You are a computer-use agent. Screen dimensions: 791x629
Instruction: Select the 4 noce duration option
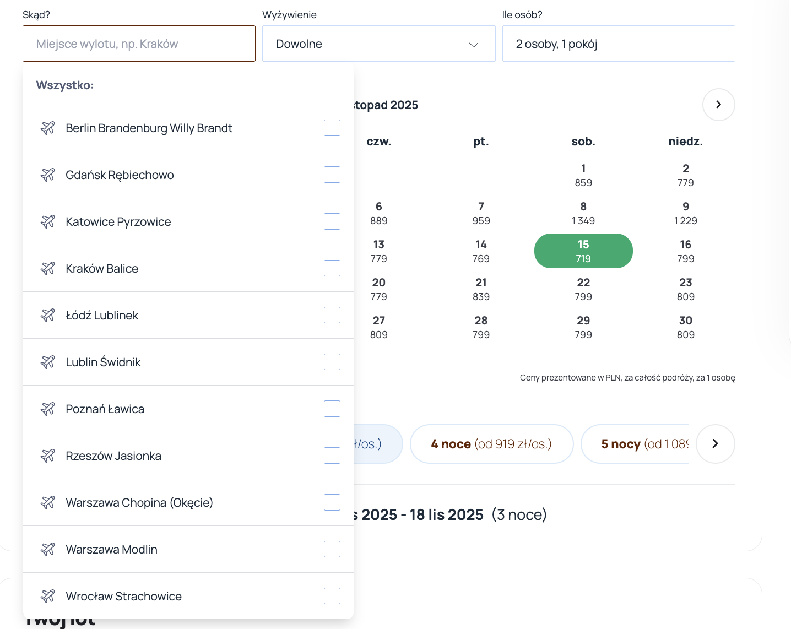pyautogui.click(x=491, y=444)
